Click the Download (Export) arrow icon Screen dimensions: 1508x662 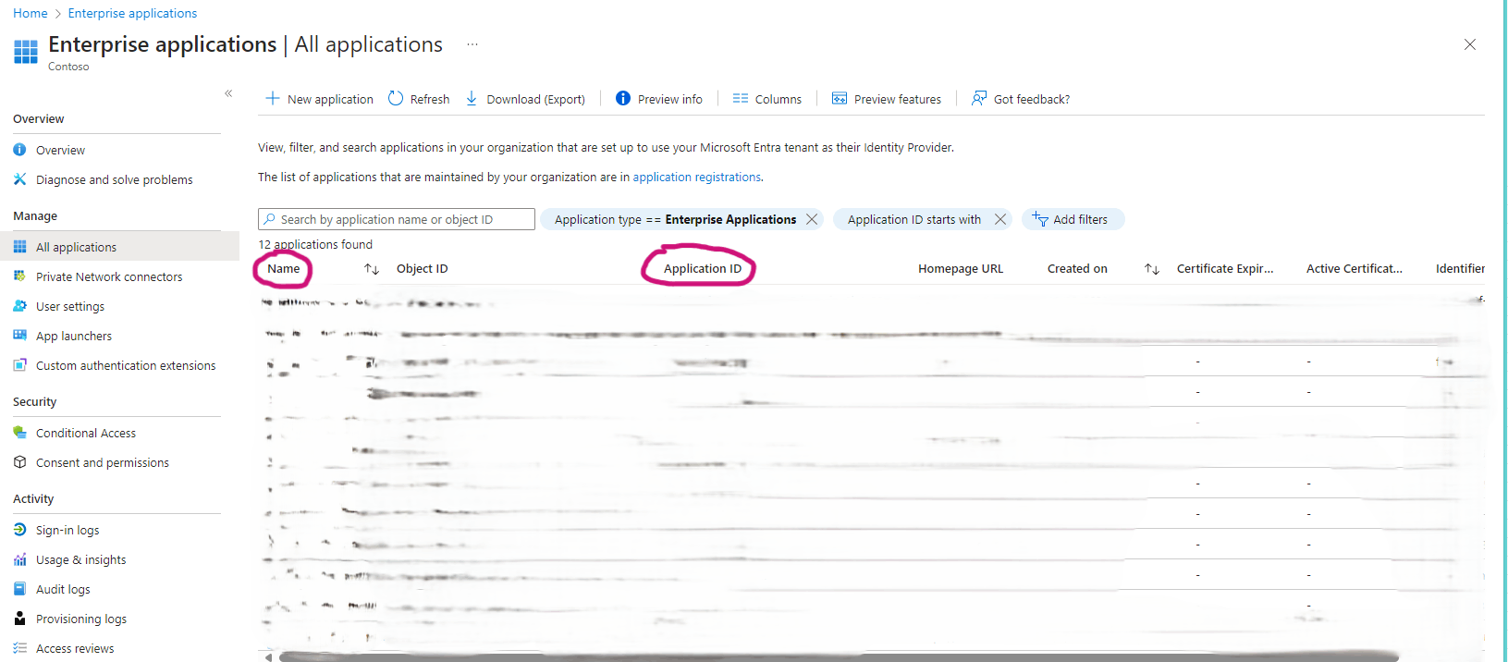(472, 98)
